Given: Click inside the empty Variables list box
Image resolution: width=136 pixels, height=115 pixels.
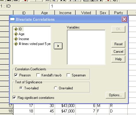Looking at the screenshot, I should [86, 47].
